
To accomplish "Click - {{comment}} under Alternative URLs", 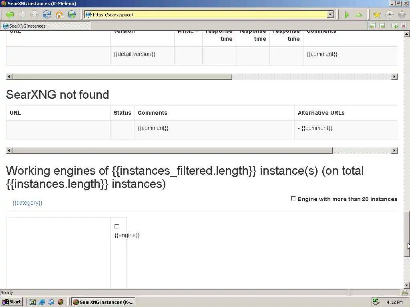I will tap(315, 128).
